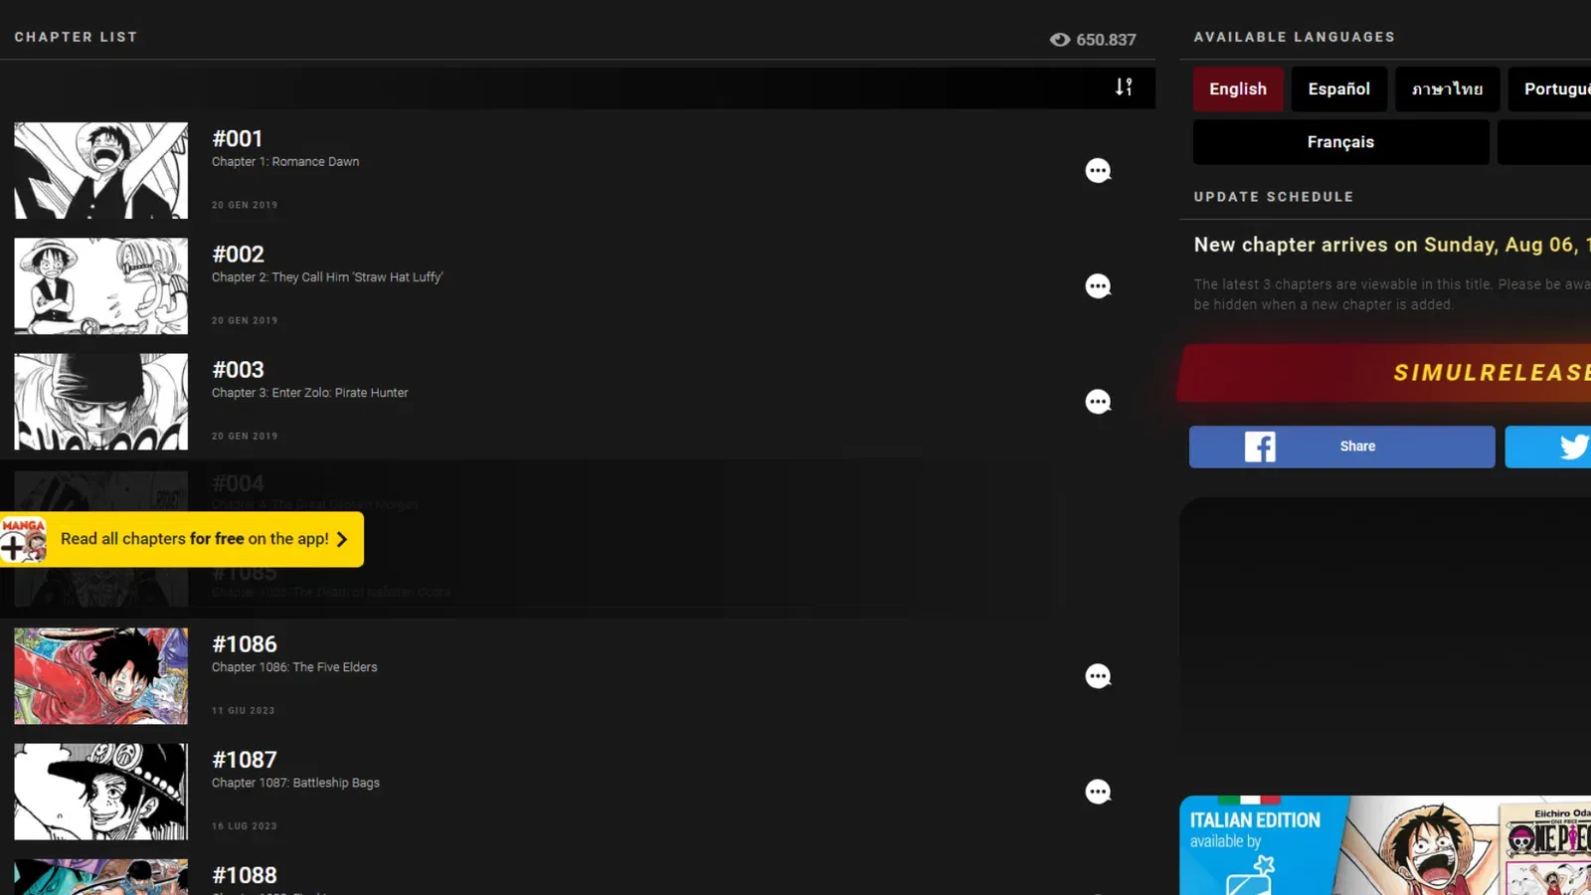
Task: Click the '#001' chapter number
Action: coord(237,138)
